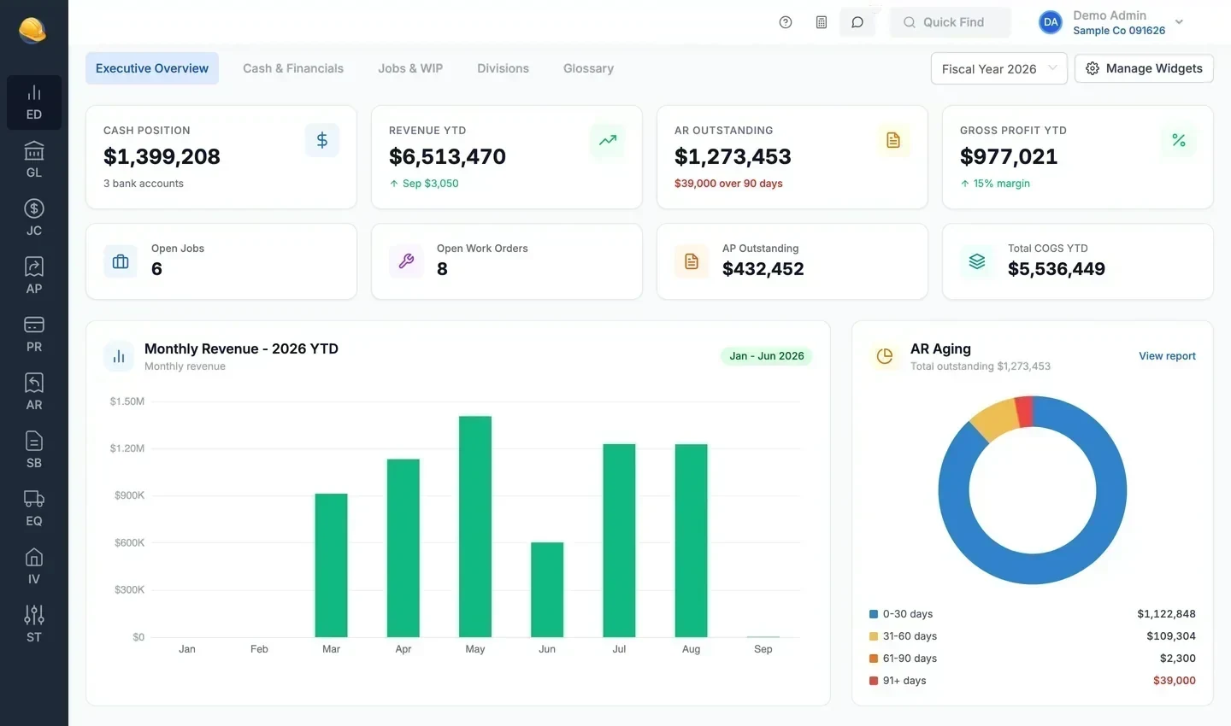Click the Jul revenue bar
The image size is (1231, 726).
[x=619, y=541]
